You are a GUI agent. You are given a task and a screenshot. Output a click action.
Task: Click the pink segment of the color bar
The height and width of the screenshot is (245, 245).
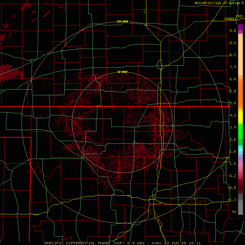[240, 165]
